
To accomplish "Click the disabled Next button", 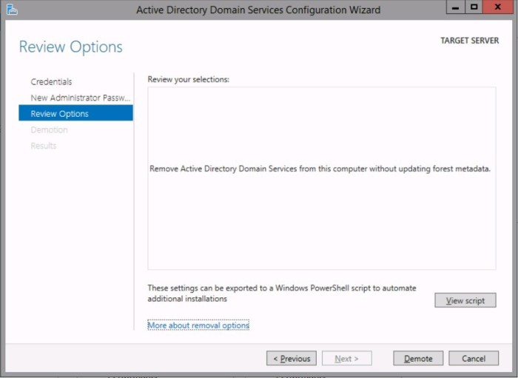I will click(346, 359).
